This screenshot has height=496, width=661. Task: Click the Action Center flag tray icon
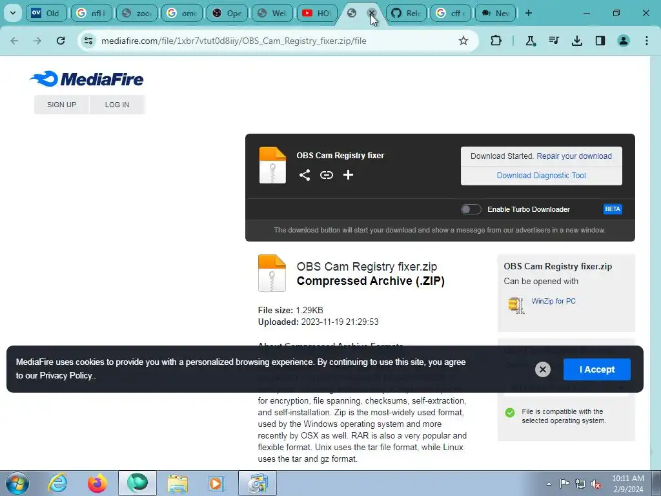564,484
